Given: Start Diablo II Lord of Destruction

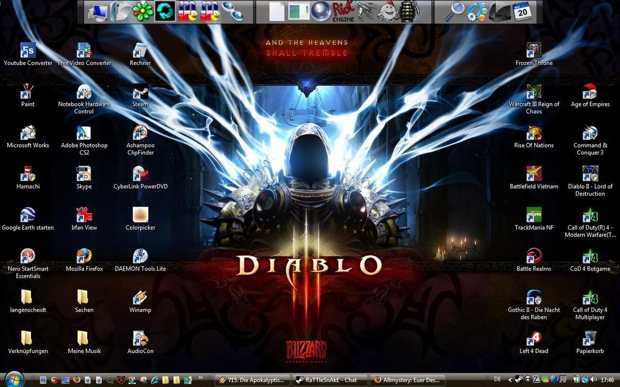Looking at the screenshot, I should coord(590,174).
